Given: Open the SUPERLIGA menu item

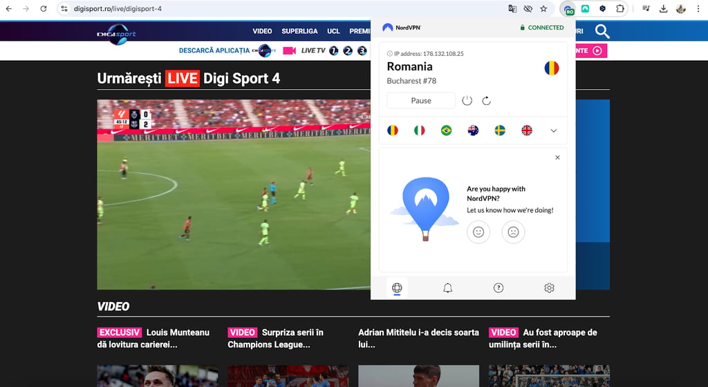Looking at the screenshot, I should (x=299, y=31).
